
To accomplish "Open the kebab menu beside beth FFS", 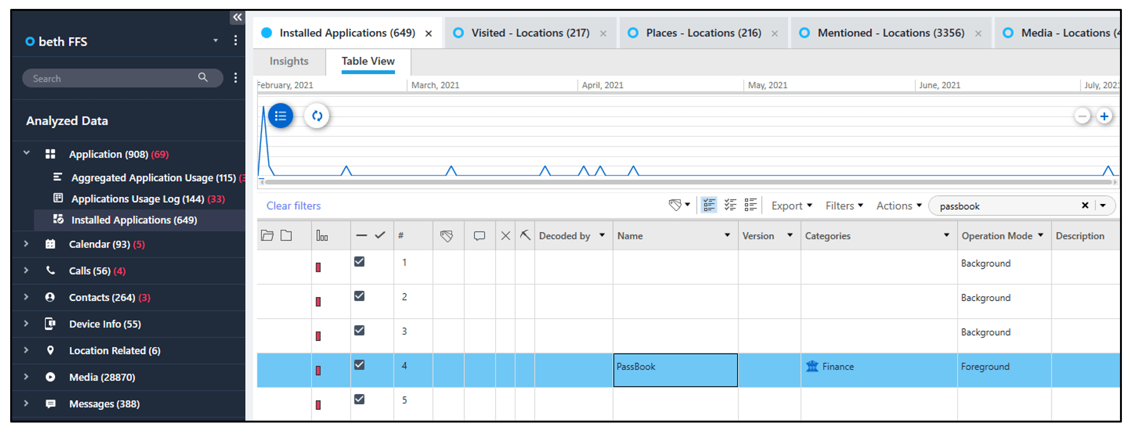I will coord(235,41).
